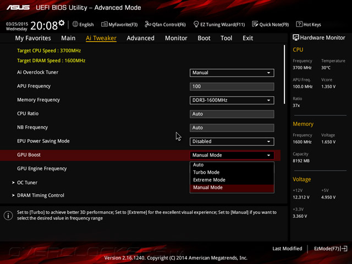
Task: Open the Monitor tab
Action: (x=176, y=38)
